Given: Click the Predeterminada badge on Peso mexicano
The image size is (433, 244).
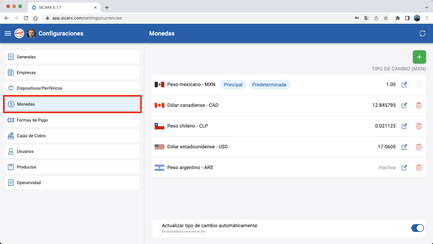Looking at the screenshot, I should coord(269,85).
